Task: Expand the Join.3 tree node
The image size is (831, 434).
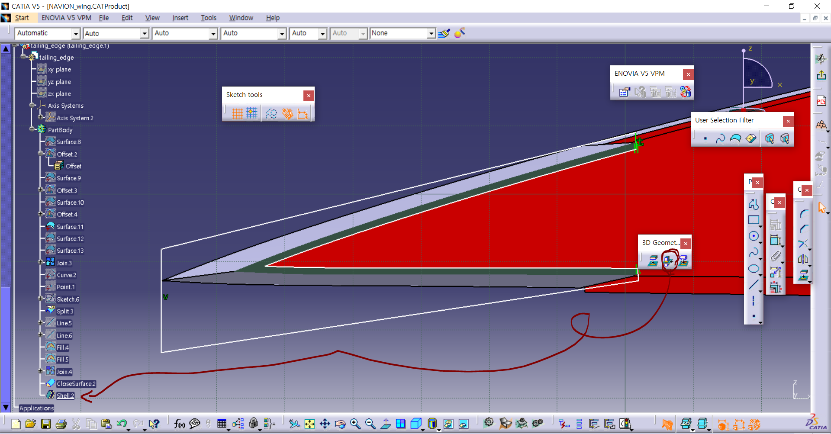Action: [41, 262]
